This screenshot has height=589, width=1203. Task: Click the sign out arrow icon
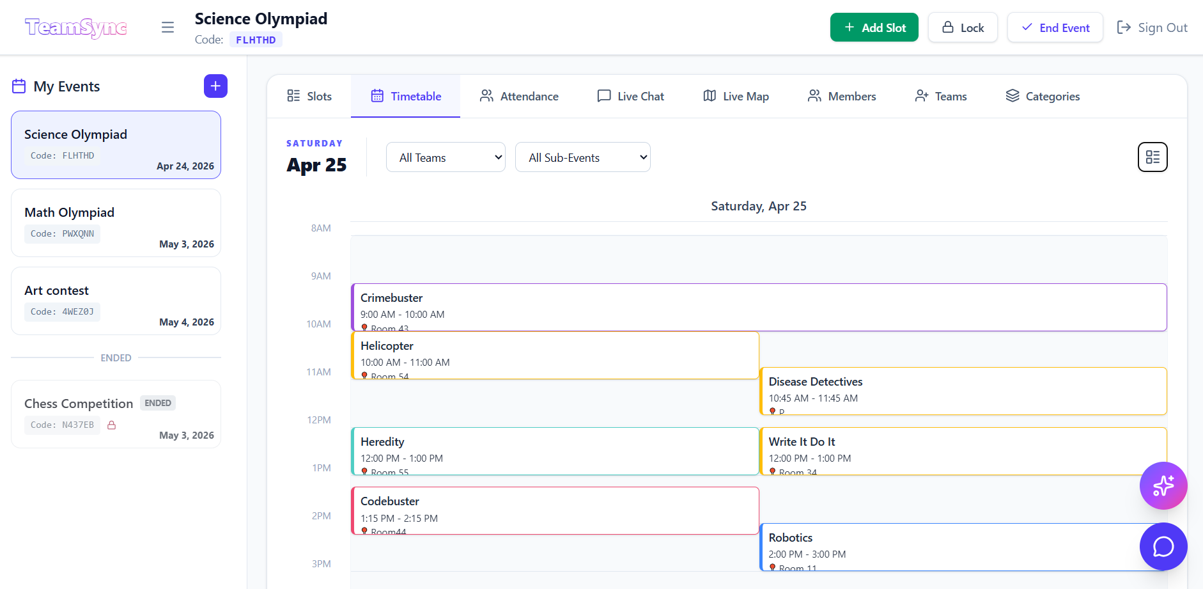1124,27
